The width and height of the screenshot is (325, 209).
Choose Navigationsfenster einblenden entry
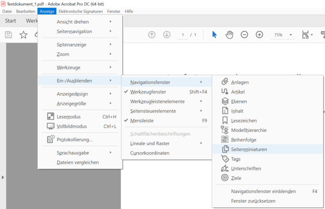tap(267, 191)
